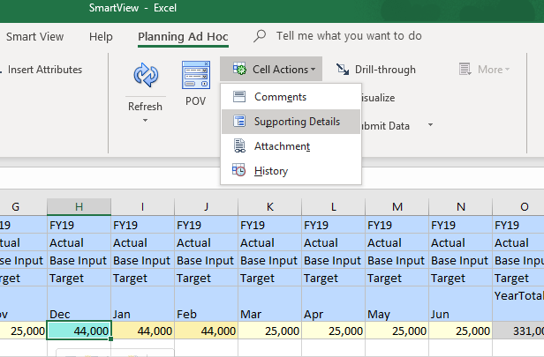Click the Drill-through label
The image size is (544, 357).
coord(385,70)
